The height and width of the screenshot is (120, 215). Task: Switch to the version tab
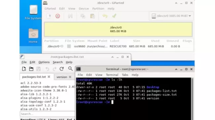62,77
